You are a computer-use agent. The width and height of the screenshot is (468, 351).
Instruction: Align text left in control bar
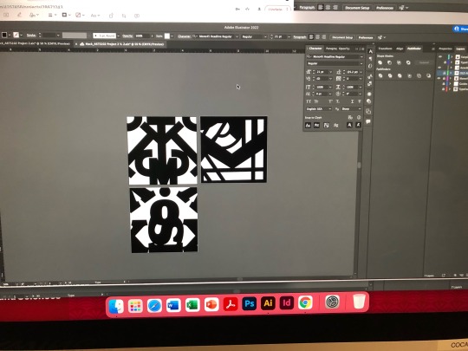311,37
